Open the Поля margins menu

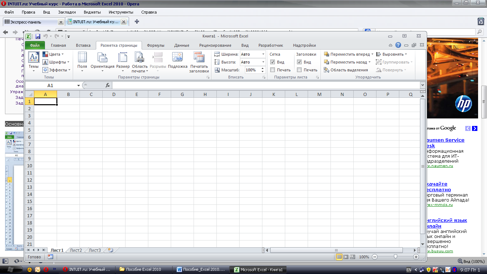(x=82, y=62)
